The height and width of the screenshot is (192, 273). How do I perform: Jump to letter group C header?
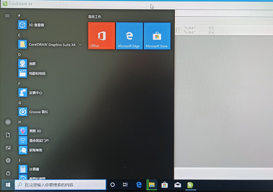[19, 35]
